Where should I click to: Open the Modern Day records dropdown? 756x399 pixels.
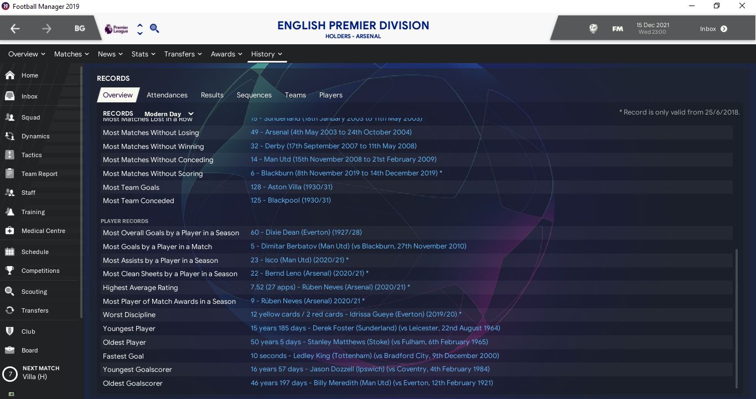click(169, 114)
